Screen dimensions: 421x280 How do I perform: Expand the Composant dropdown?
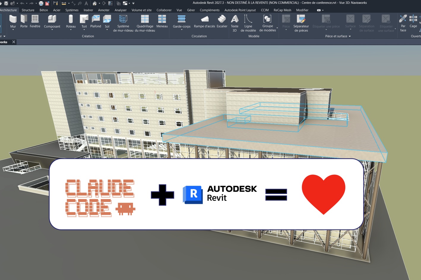[x=52, y=30]
